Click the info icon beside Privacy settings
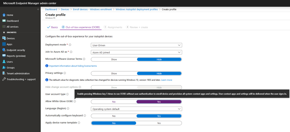This screenshot has height=132, width=290. click(x=65, y=73)
